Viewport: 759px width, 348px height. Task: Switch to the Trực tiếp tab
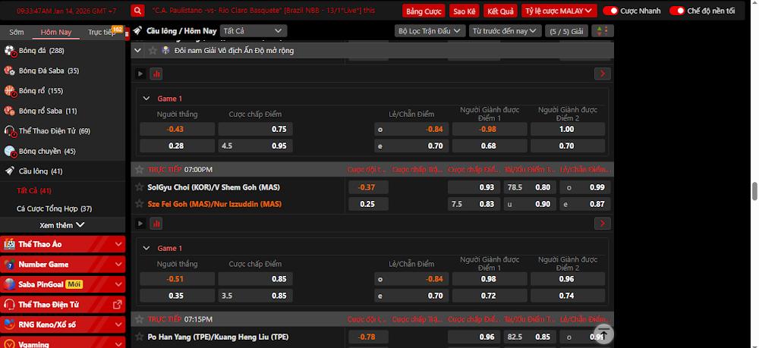pos(101,32)
